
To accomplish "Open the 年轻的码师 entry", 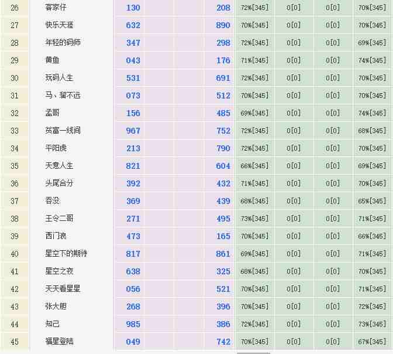I will (x=63, y=43).
